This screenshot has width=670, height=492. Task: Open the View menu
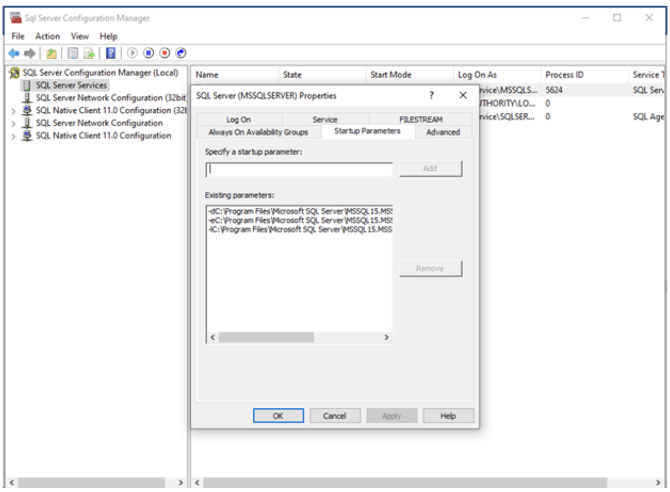80,36
